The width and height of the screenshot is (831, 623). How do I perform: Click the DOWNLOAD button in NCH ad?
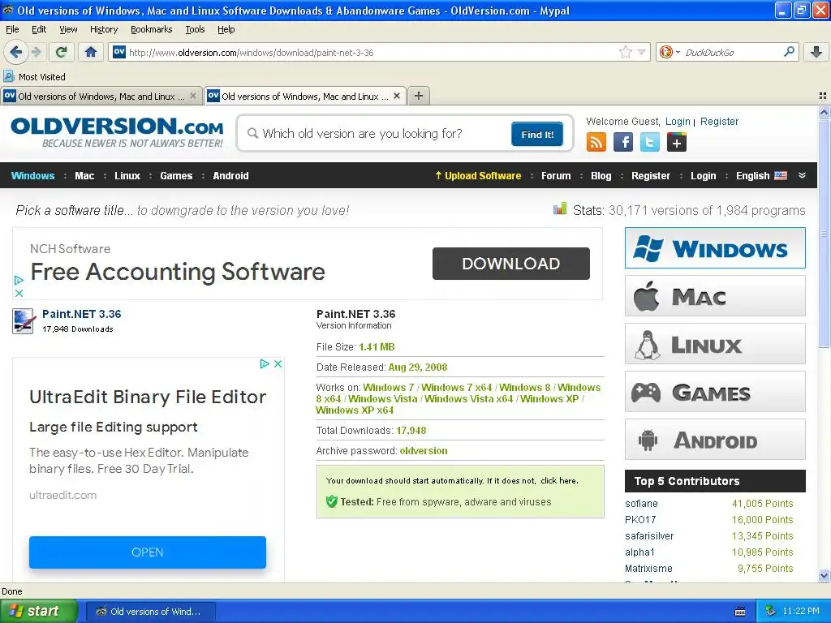(511, 264)
